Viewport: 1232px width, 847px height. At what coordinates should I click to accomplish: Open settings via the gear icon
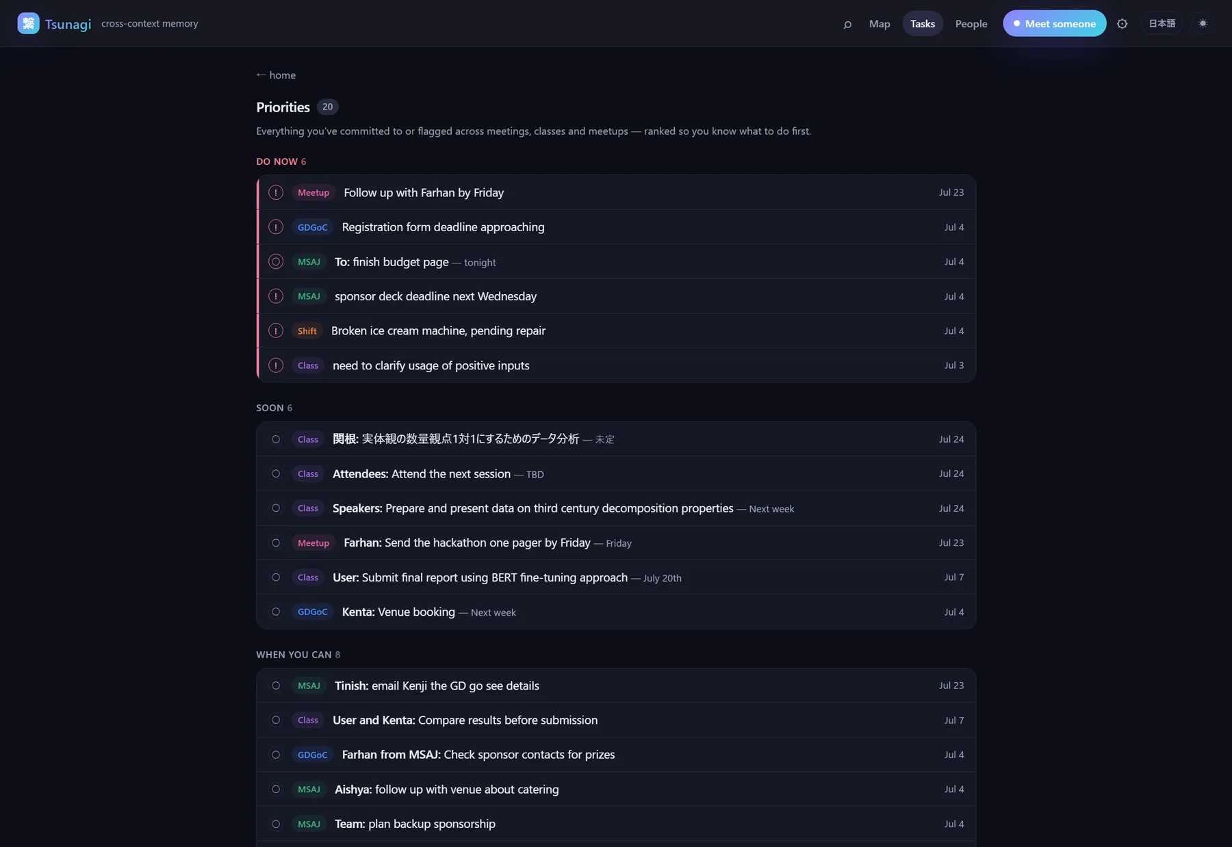tap(1122, 24)
